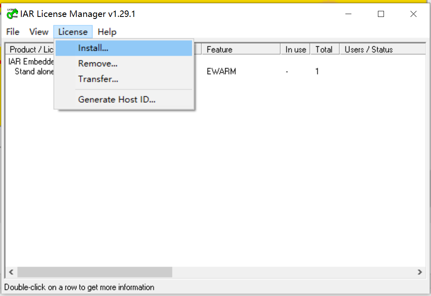Select the IAR Embedded product row
The height and width of the screenshot is (296, 431).
click(x=31, y=61)
